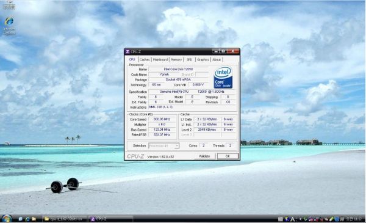Click the version text 'Version 1.62.0.x32'
The height and width of the screenshot is (223, 366).
point(160,156)
